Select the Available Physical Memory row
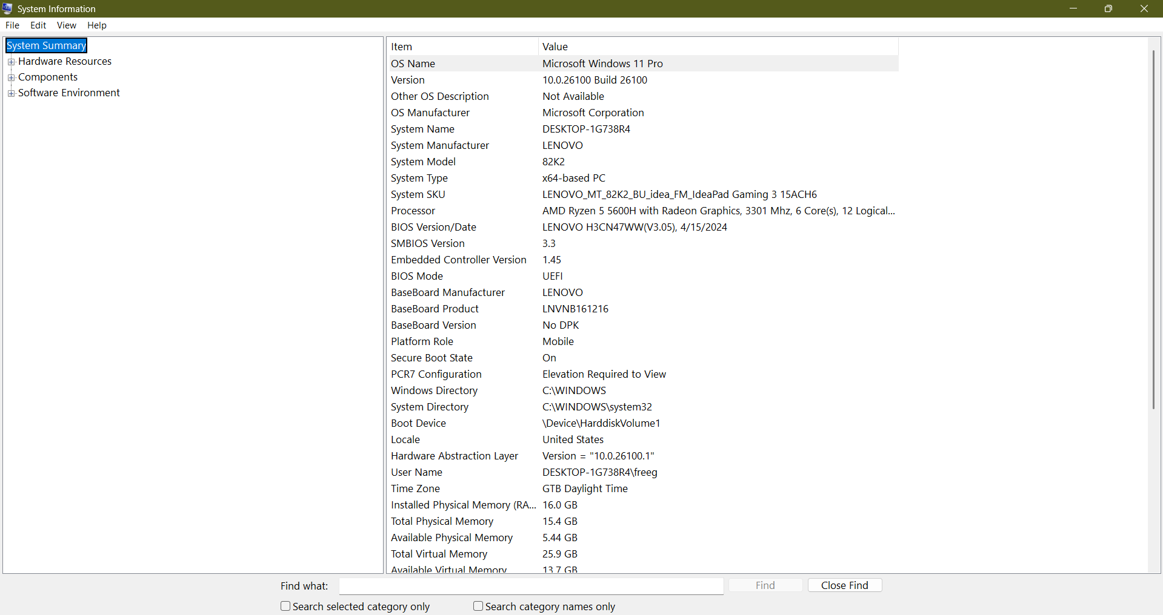The height and width of the screenshot is (615, 1163). 643,538
